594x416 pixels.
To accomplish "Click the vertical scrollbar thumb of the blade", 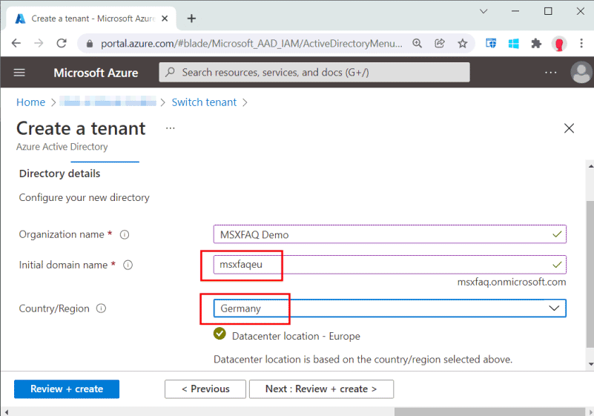I will 590,274.
